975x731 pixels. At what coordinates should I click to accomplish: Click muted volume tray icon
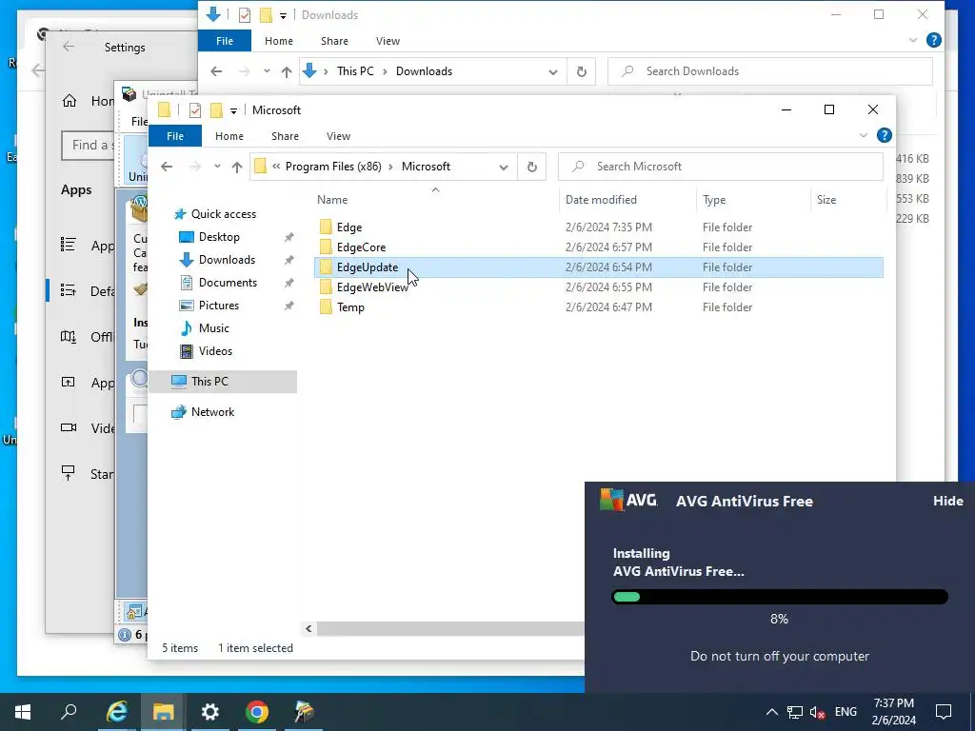(x=818, y=712)
